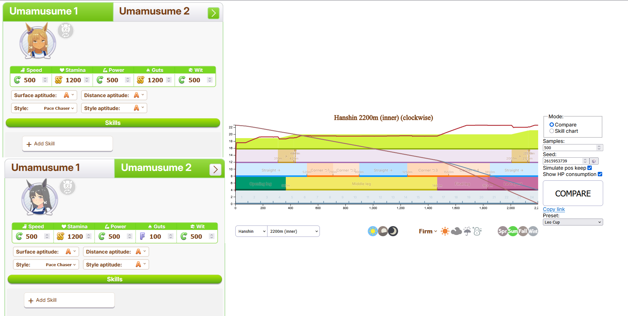Randomize the seed with the dice button
Screen dimensions: 628x316
[594, 161]
